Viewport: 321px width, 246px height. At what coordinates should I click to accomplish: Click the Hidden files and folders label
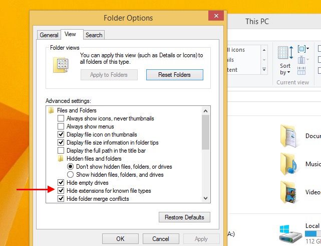tap(94, 159)
